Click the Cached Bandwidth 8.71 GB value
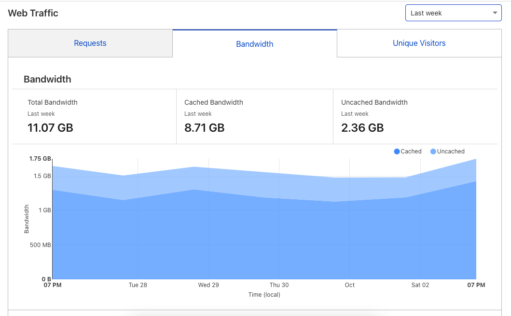 click(x=203, y=128)
